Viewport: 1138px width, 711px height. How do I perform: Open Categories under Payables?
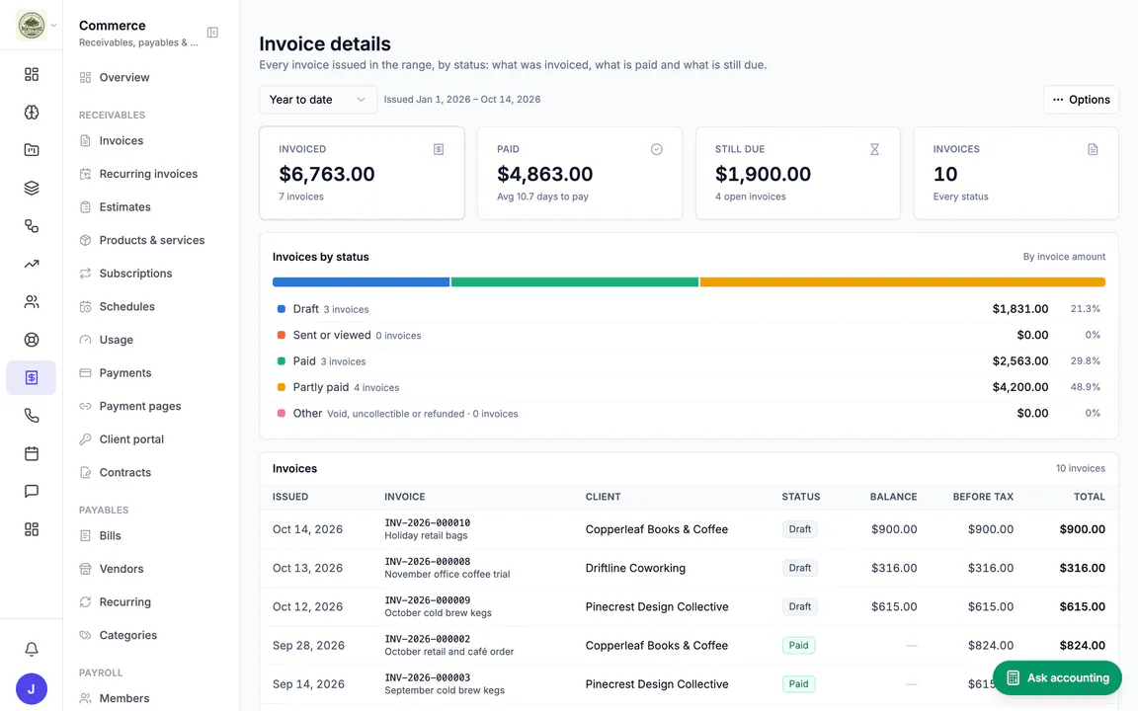127,636
